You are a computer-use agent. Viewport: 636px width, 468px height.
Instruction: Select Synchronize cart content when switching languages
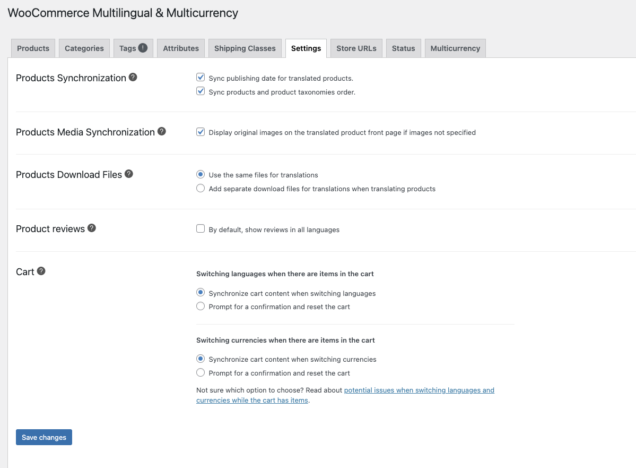tap(201, 293)
